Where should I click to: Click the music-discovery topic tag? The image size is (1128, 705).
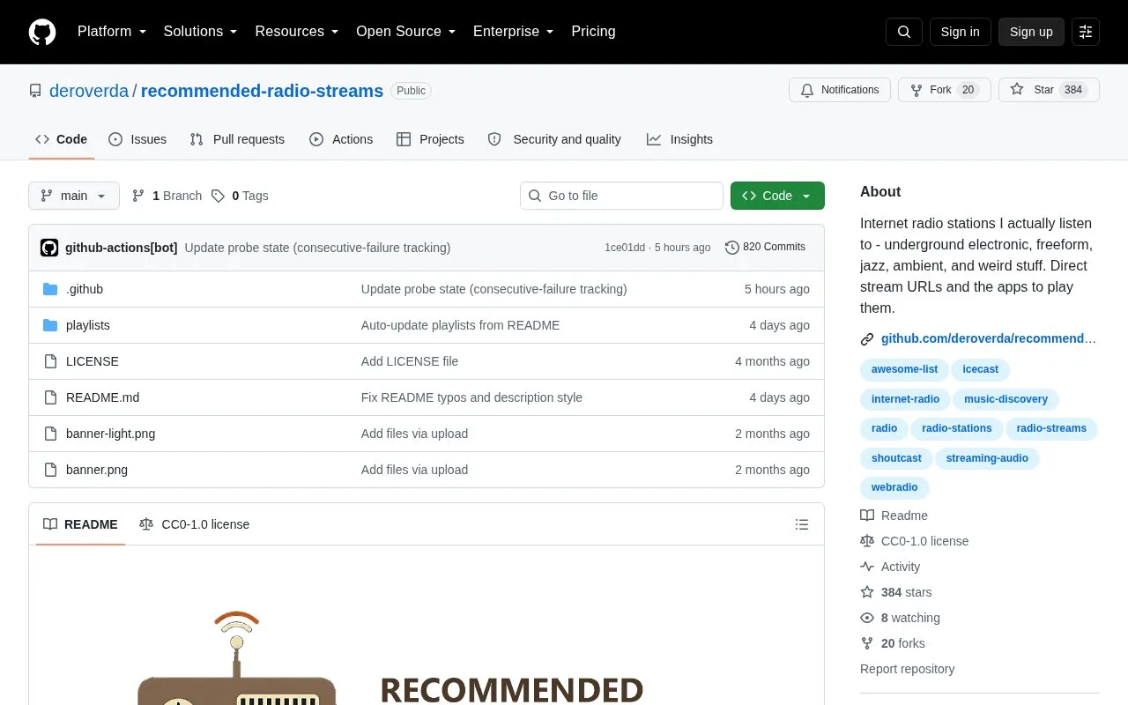point(1006,399)
